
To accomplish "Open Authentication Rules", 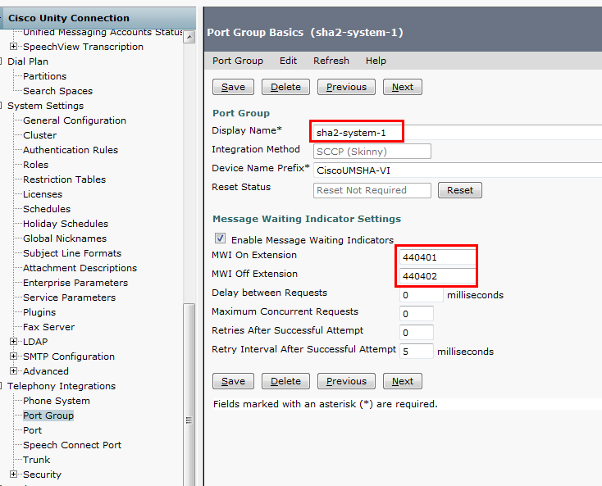I will 71,150.
